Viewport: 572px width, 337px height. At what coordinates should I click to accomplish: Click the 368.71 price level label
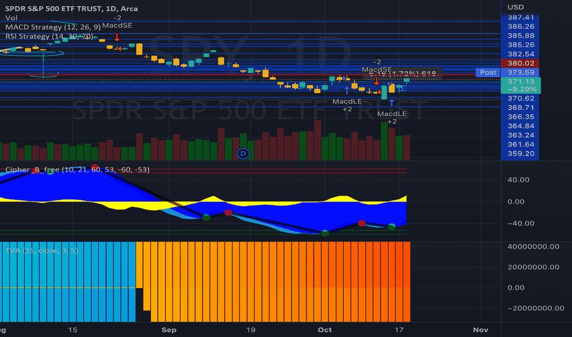(x=520, y=107)
